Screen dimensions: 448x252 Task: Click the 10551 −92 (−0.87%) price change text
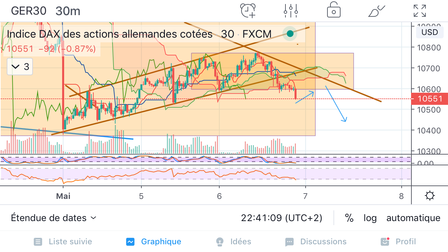(x=51, y=49)
